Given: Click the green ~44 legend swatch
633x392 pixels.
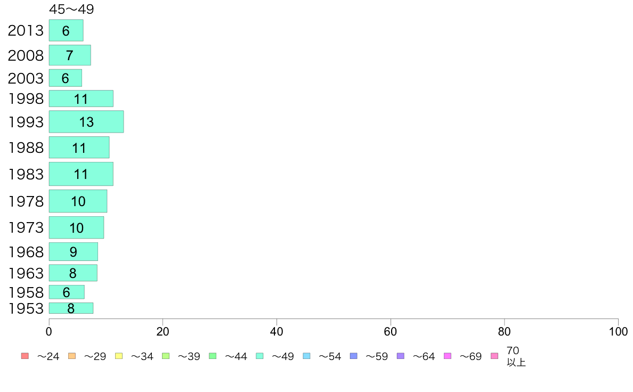Looking at the screenshot, I should coord(213,356).
